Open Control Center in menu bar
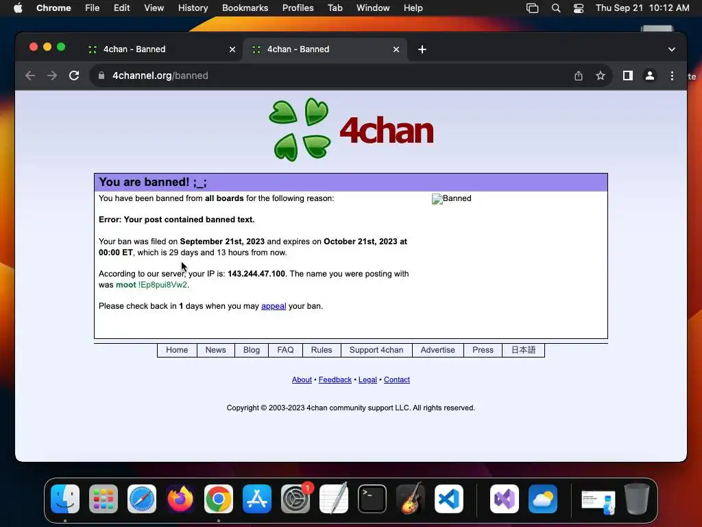Image resolution: width=702 pixels, height=527 pixels. (x=579, y=8)
